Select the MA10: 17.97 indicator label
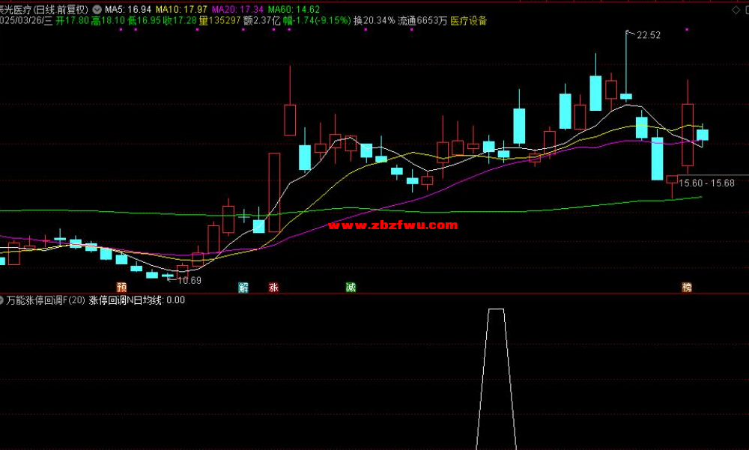The image size is (749, 450). pyautogui.click(x=181, y=10)
